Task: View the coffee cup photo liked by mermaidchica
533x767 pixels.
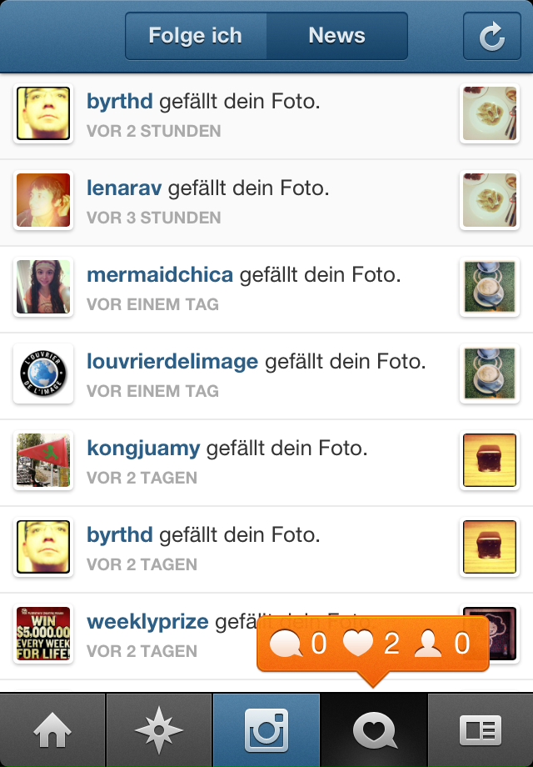Action: pos(490,287)
